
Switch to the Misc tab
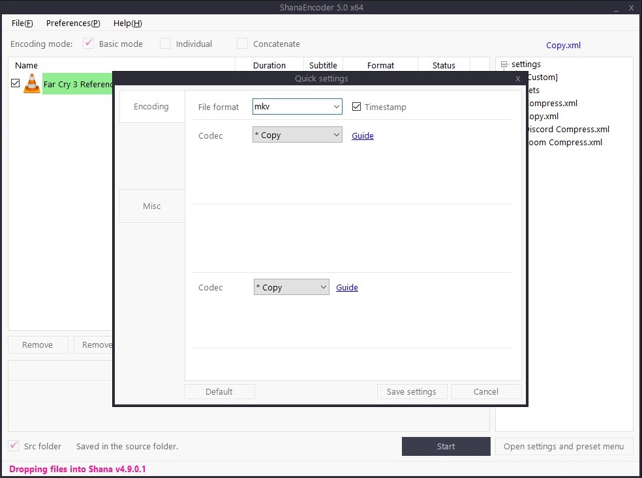point(151,206)
